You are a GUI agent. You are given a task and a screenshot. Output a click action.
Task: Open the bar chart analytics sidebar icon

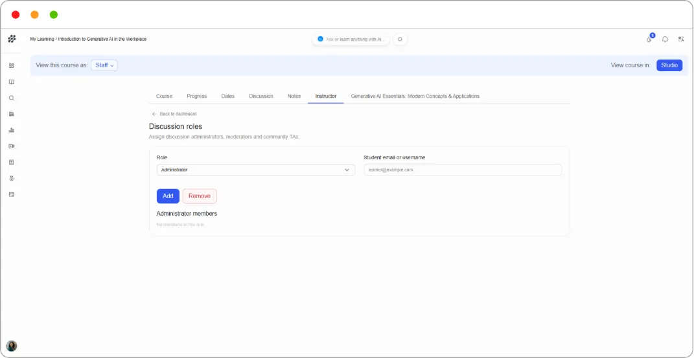12,130
